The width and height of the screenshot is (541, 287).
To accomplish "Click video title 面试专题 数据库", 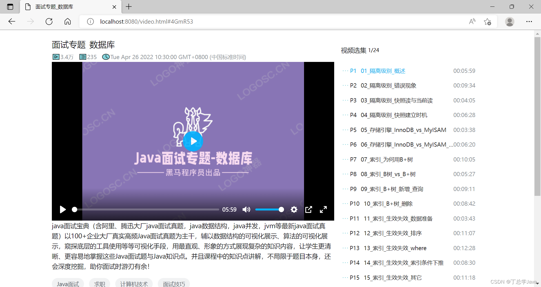I will coord(83,45).
